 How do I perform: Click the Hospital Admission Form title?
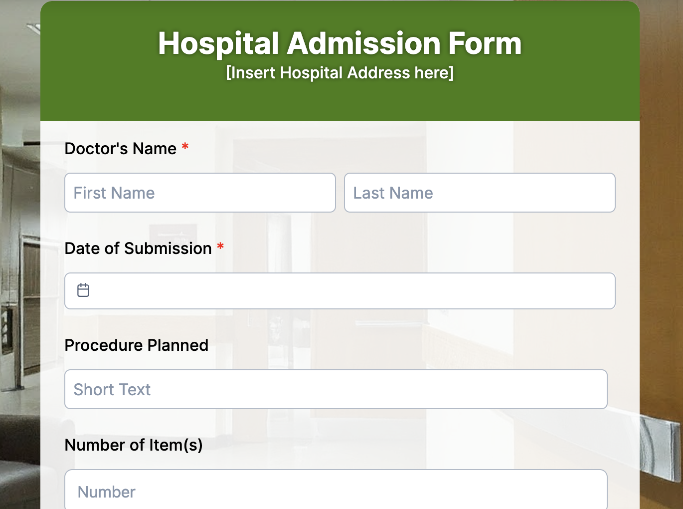(x=340, y=43)
